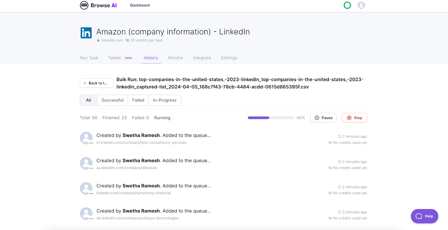The height and width of the screenshot is (230, 448).
Task: Pause the bulk run
Action: [323, 118]
